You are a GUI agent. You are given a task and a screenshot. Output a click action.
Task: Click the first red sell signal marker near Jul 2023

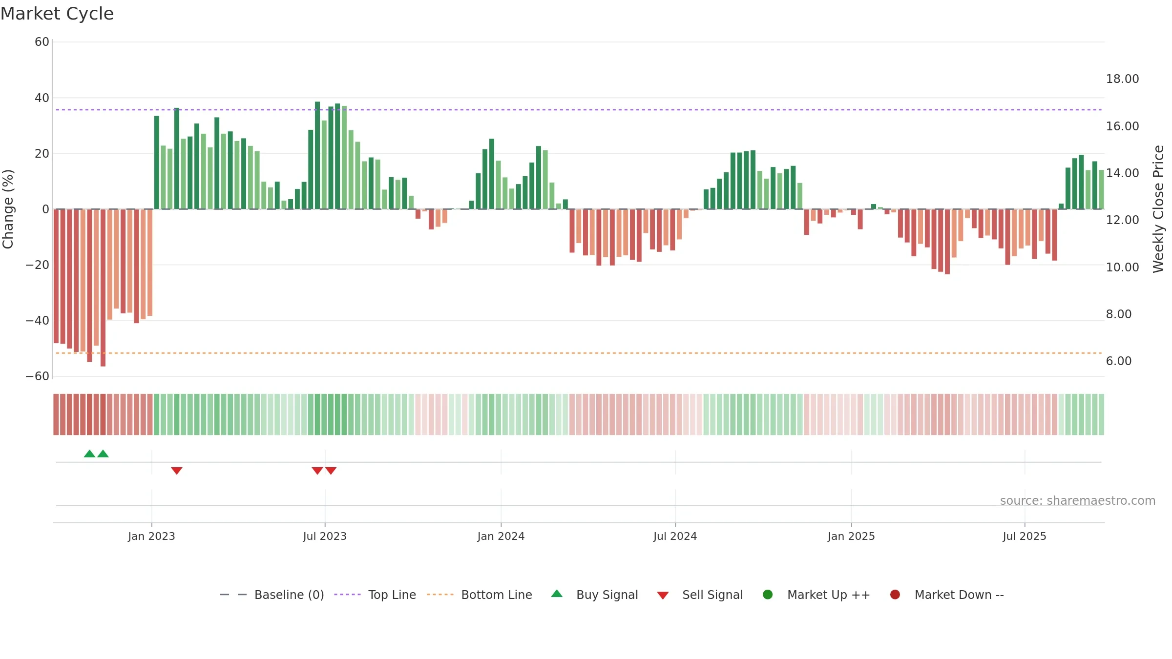[x=317, y=471]
